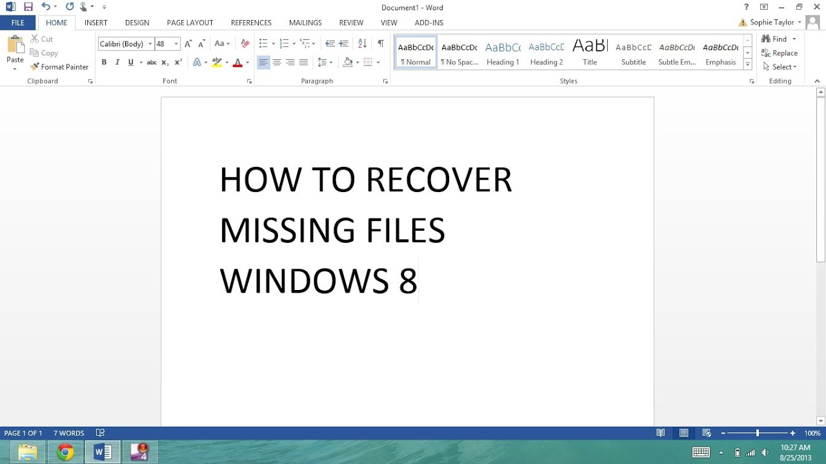Image resolution: width=826 pixels, height=464 pixels.
Task: Decrease font size with Shrink Font icon
Action: pyautogui.click(x=201, y=44)
